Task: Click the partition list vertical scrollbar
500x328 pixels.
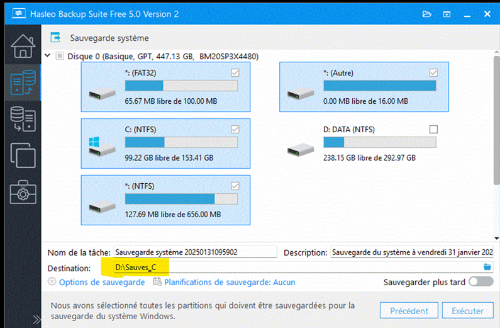Action: [x=496, y=120]
